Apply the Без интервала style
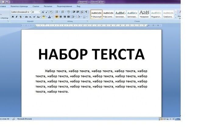Screen dimensions: 201x134 (x=108, y=14)
